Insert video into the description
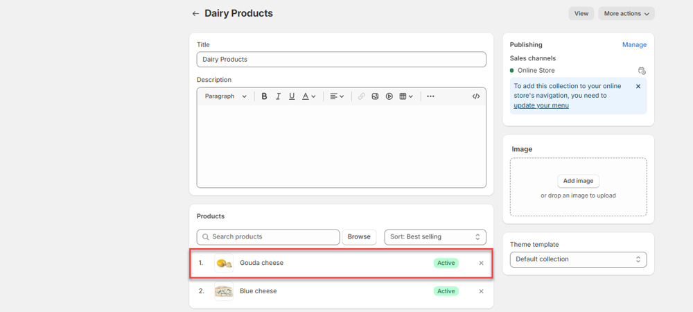Screen dimensions: 693x312 (x=389, y=96)
